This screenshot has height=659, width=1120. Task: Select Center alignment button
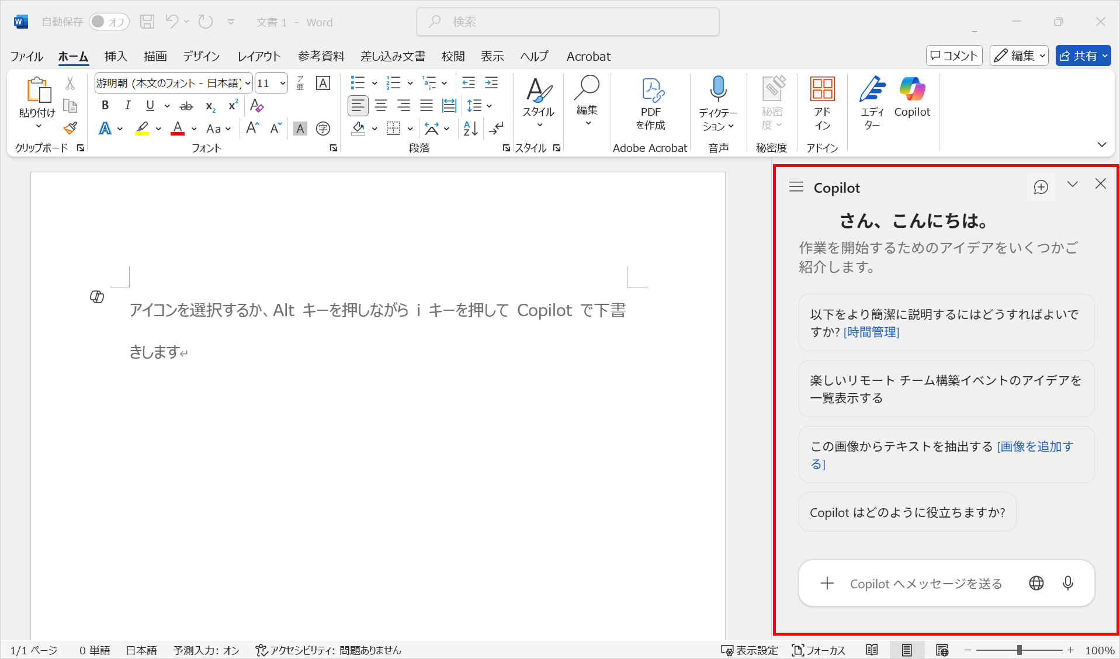pos(381,106)
